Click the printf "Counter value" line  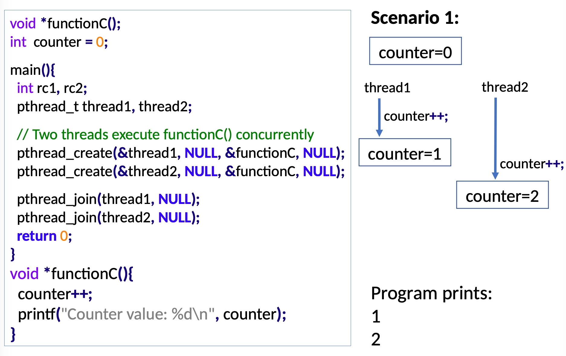[152, 314]
